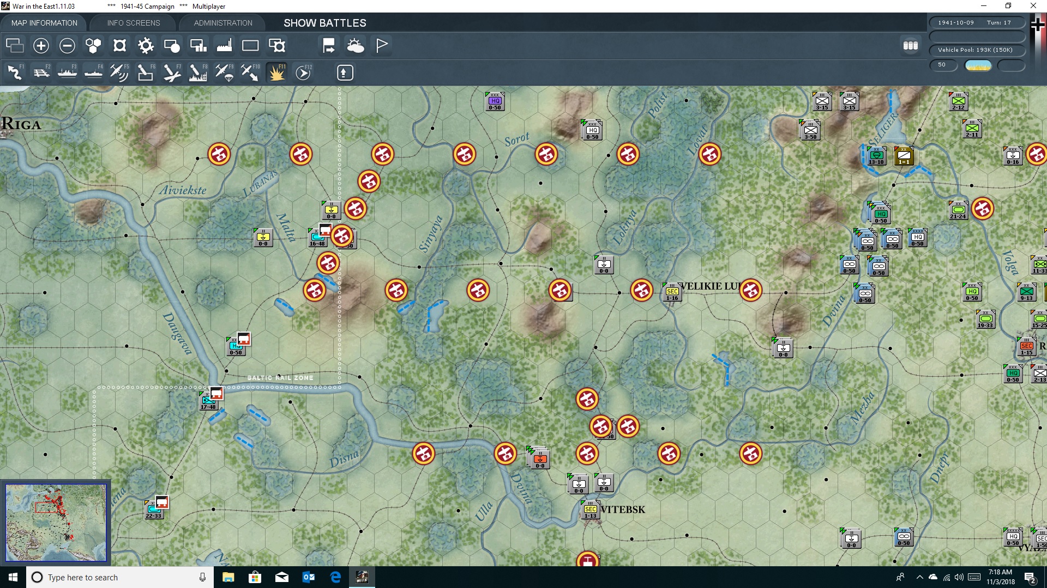Viewport: 1047px width, 588px height.
Task: Click the zoom out minus icon
Action: pyautogui.click(x=67, y=46)
